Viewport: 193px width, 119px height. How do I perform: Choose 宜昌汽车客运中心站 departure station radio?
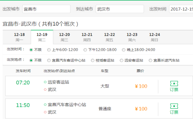[x=49, y=60]
